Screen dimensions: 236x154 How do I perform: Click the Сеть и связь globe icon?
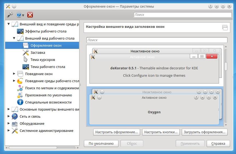pos(15,116)
